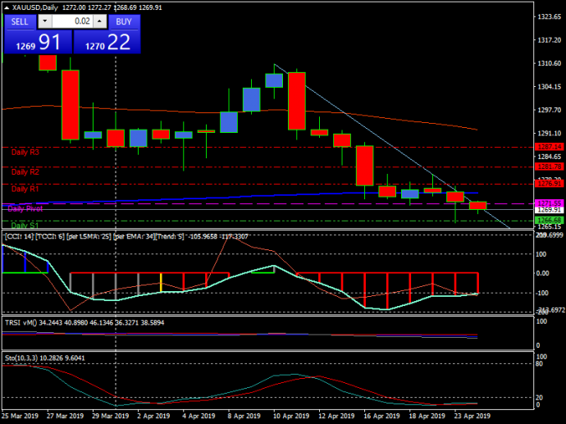The image size is (566, 424).
Task: Click the SELL button
Action: 20,21
